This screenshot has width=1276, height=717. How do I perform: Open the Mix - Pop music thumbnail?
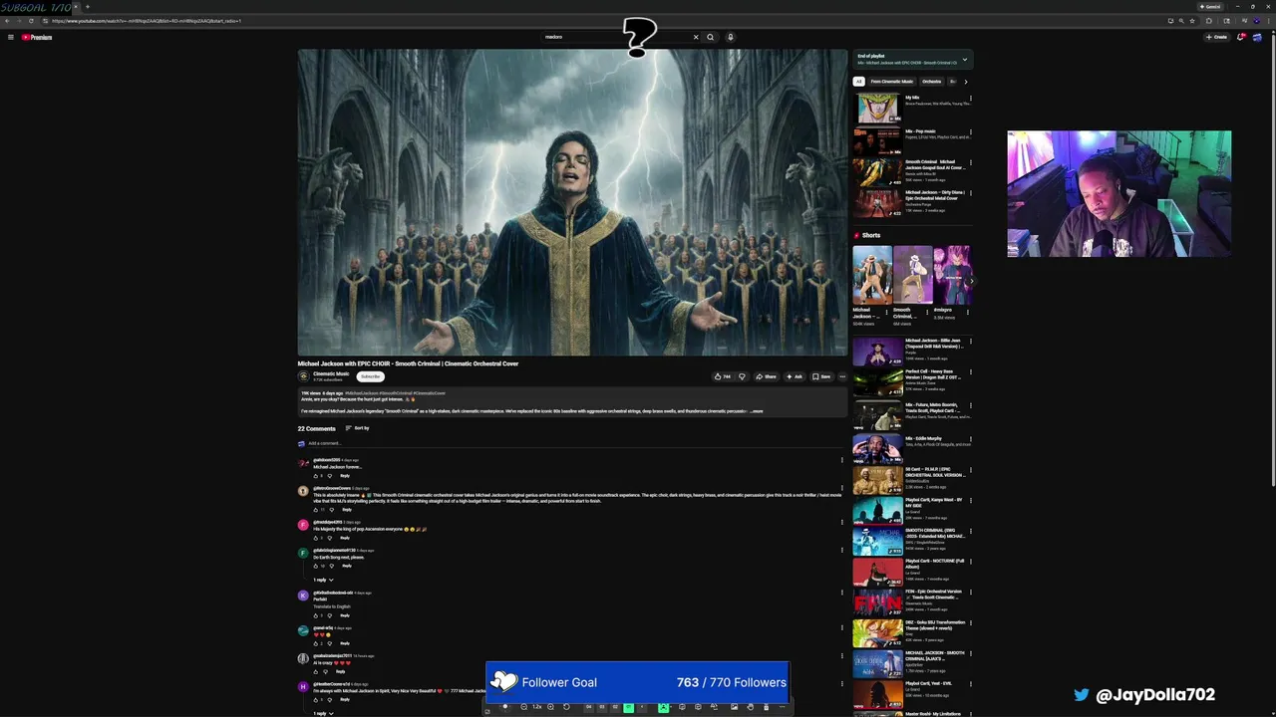877,140
